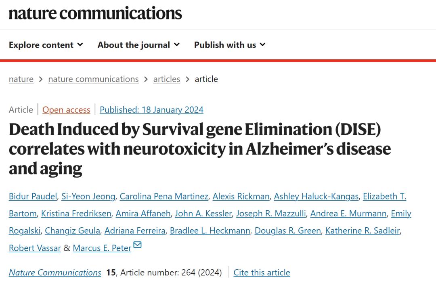Select author Si-Yeon Jeong
The height and width of the screenshot is (285, 436).
point(89,197)
